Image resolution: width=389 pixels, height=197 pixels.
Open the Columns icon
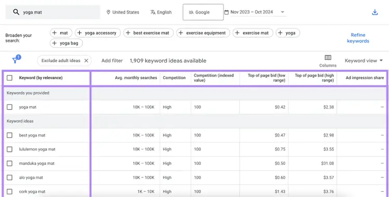[x=328, y=58]
